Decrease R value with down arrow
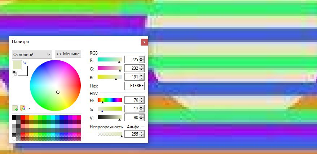 point(141,61)
